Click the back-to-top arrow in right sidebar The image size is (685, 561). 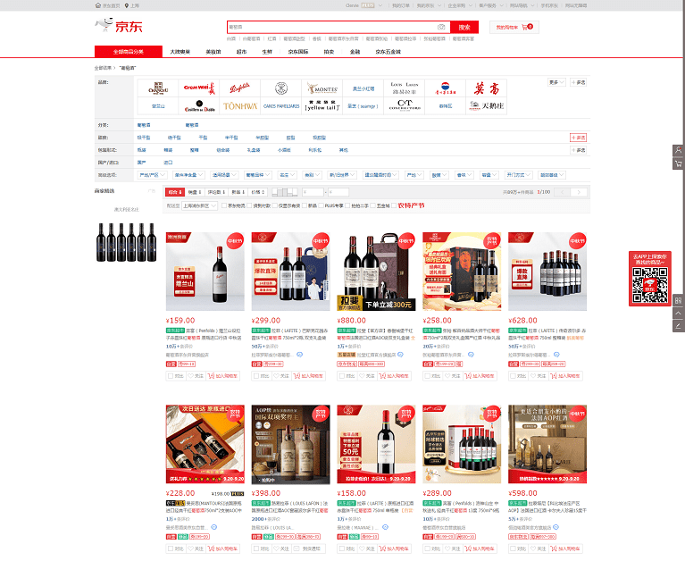(x=679, y=314)
